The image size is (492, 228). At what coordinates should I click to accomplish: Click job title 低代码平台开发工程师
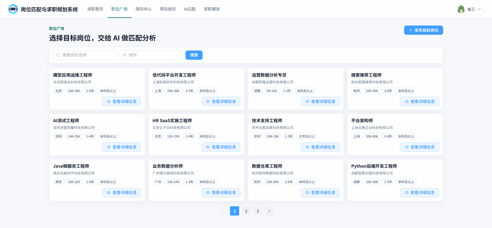[174, 75]
